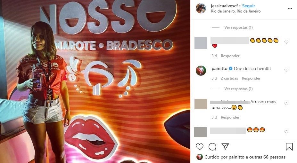Click 'Seguir' to follow jessicaalvescf
This screenshot has height=163, width=297.
point(249,6)
